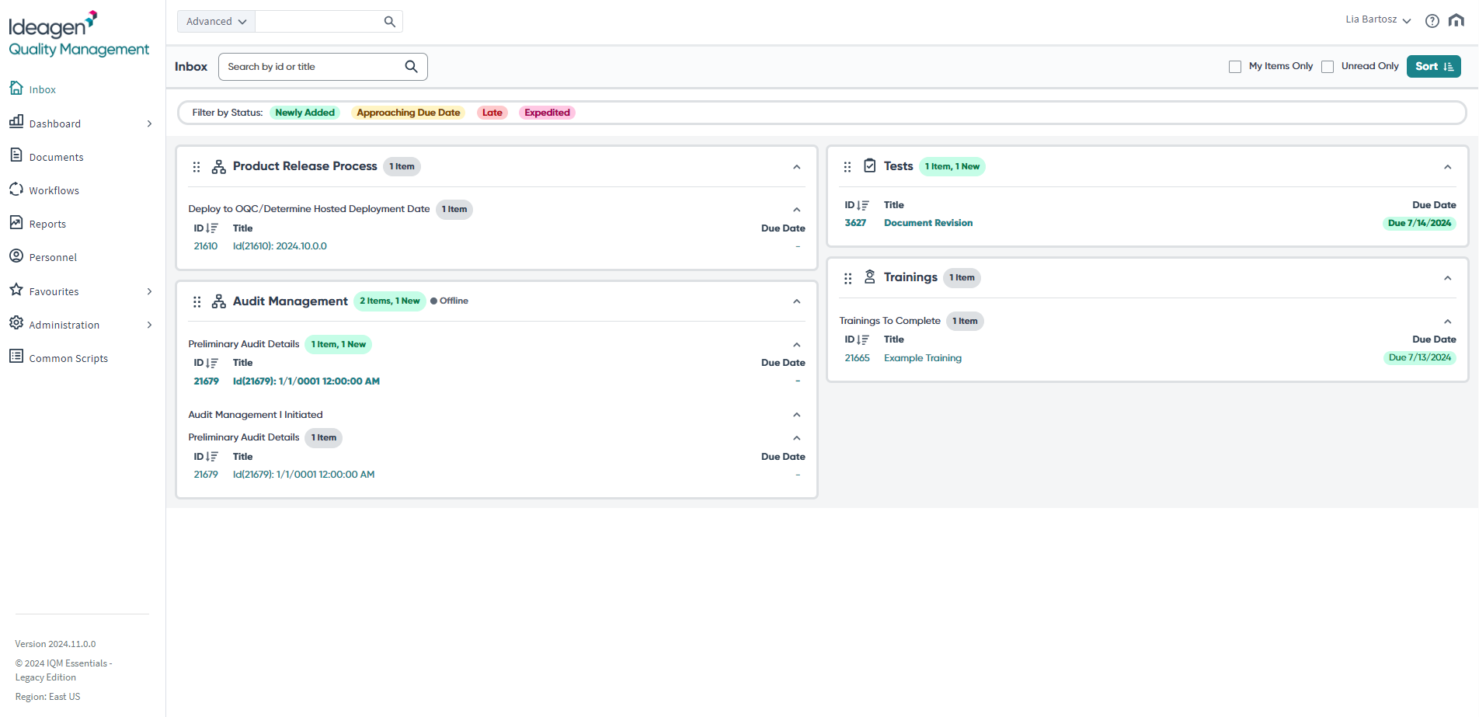Check the Unread Only option
The width and height of the screenshot is (1479, 717).
(1328, 67)
